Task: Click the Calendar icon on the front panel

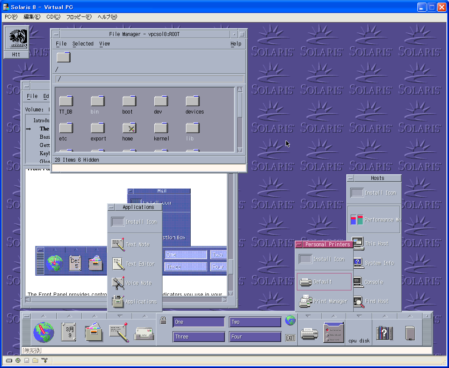Action: click(x=69, y=333)
